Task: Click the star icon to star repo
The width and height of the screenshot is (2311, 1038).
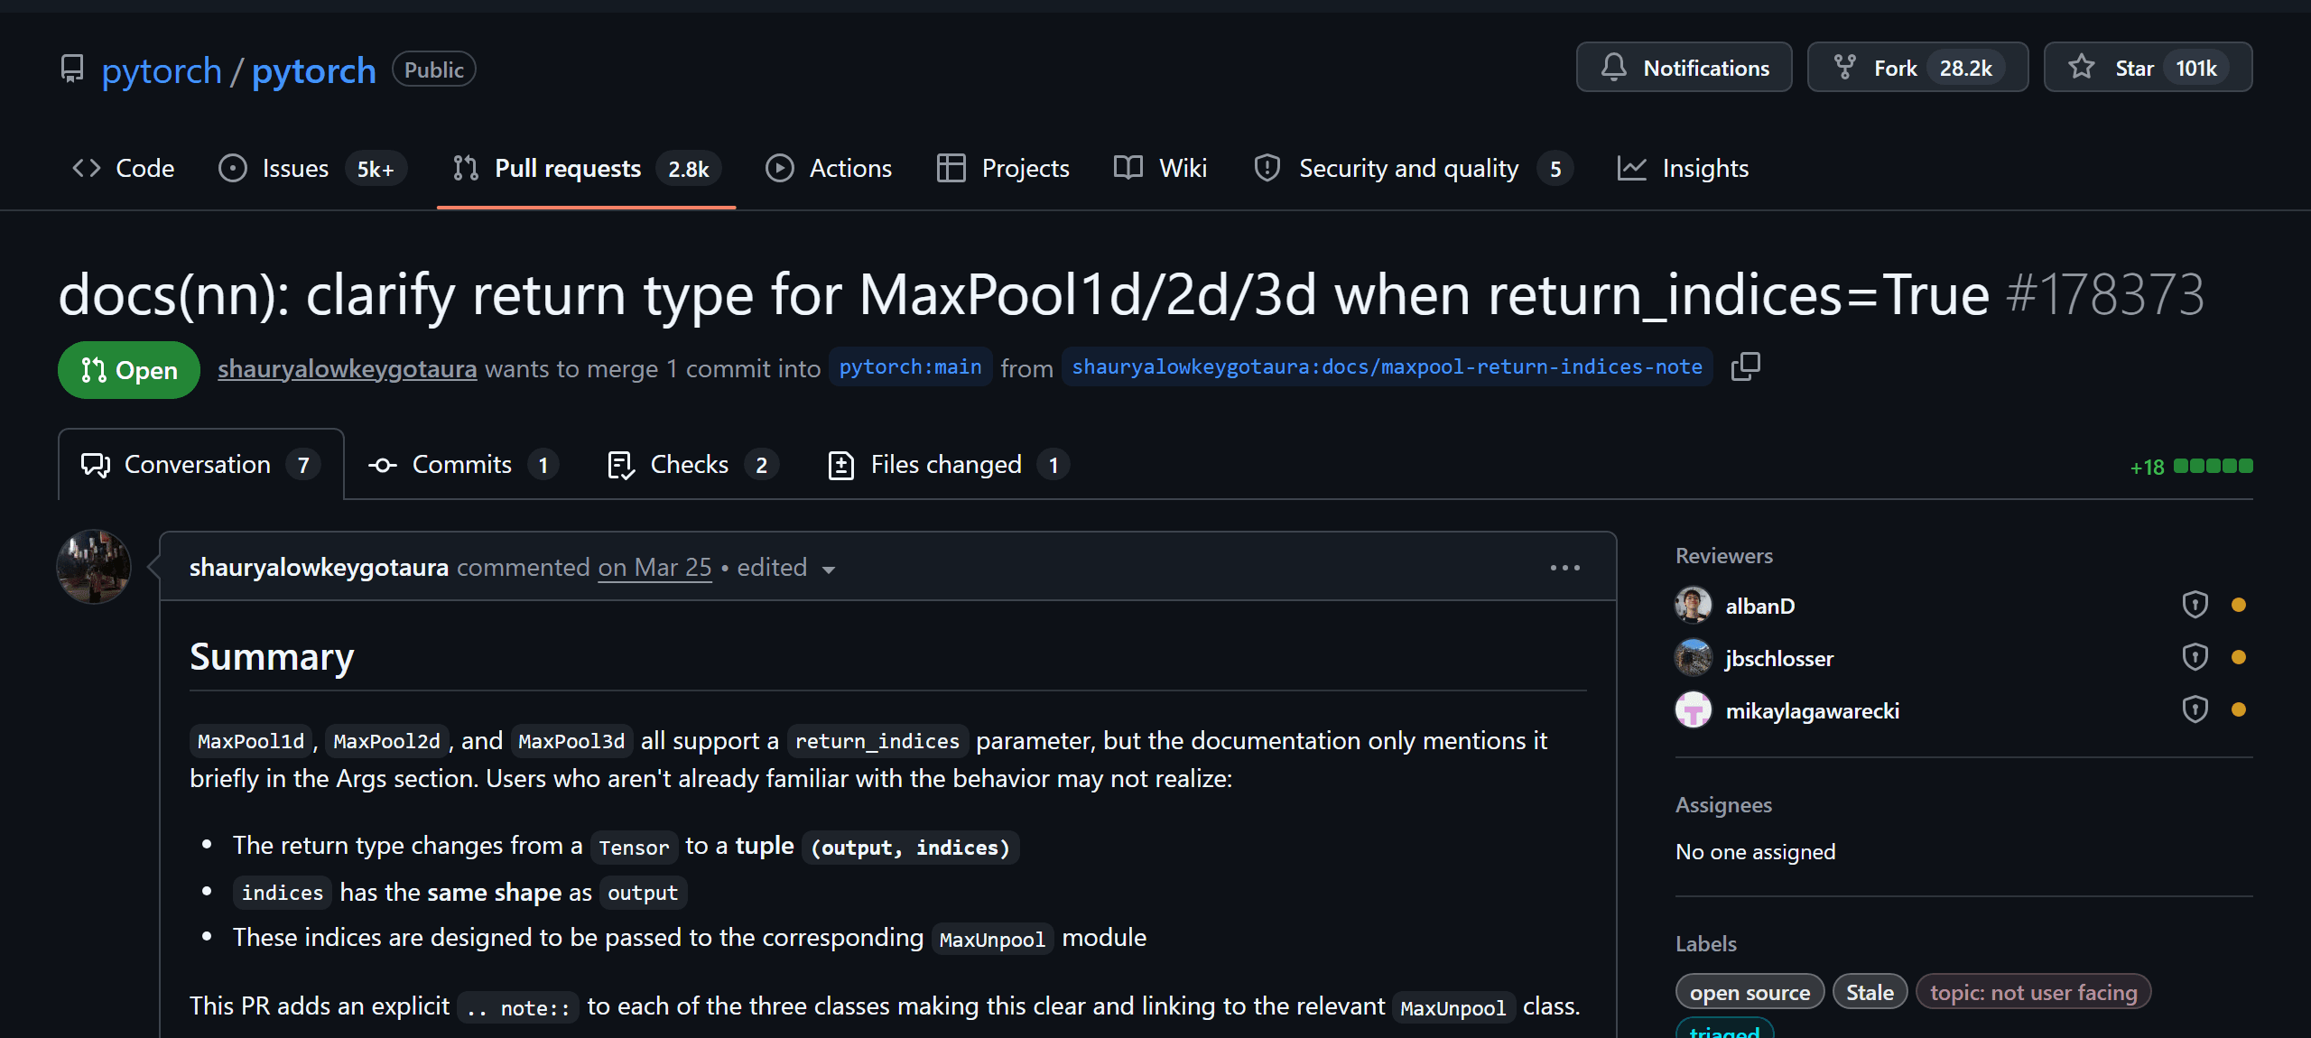Action: pos(2083,68)
